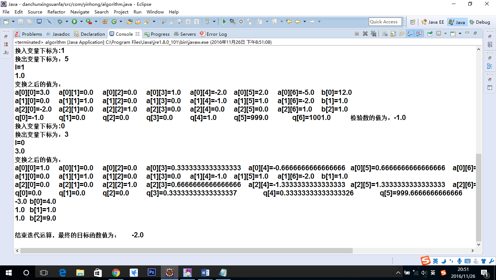The width and height of the screenshot is (496, 280).
Task: Switch to the Java perspective
Action: pos(457,22)
